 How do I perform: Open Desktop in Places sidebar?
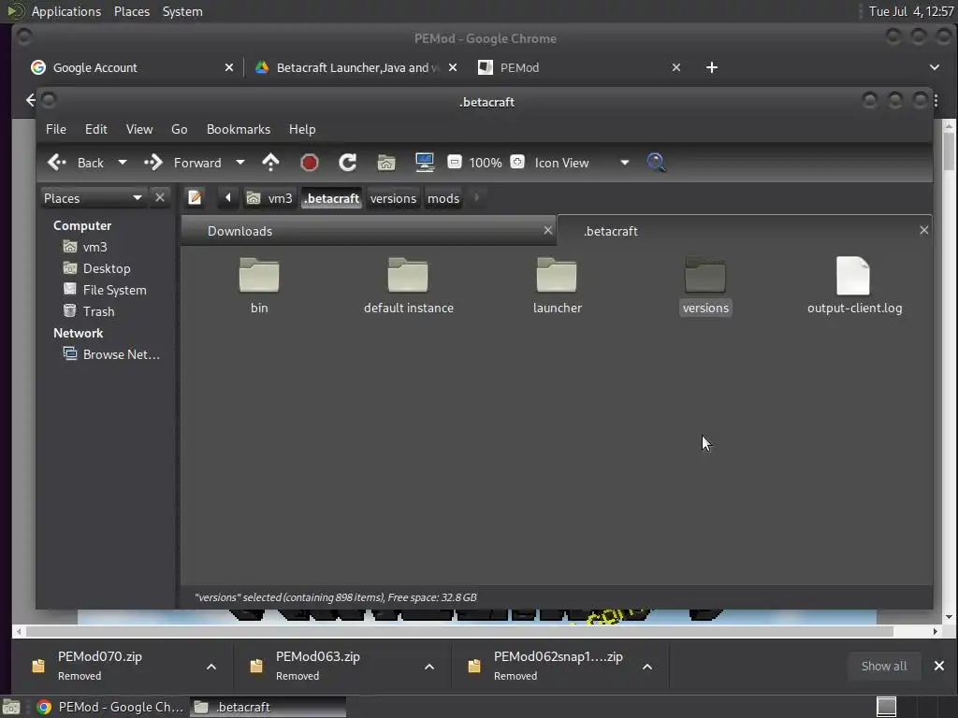[x=97, y=268]
